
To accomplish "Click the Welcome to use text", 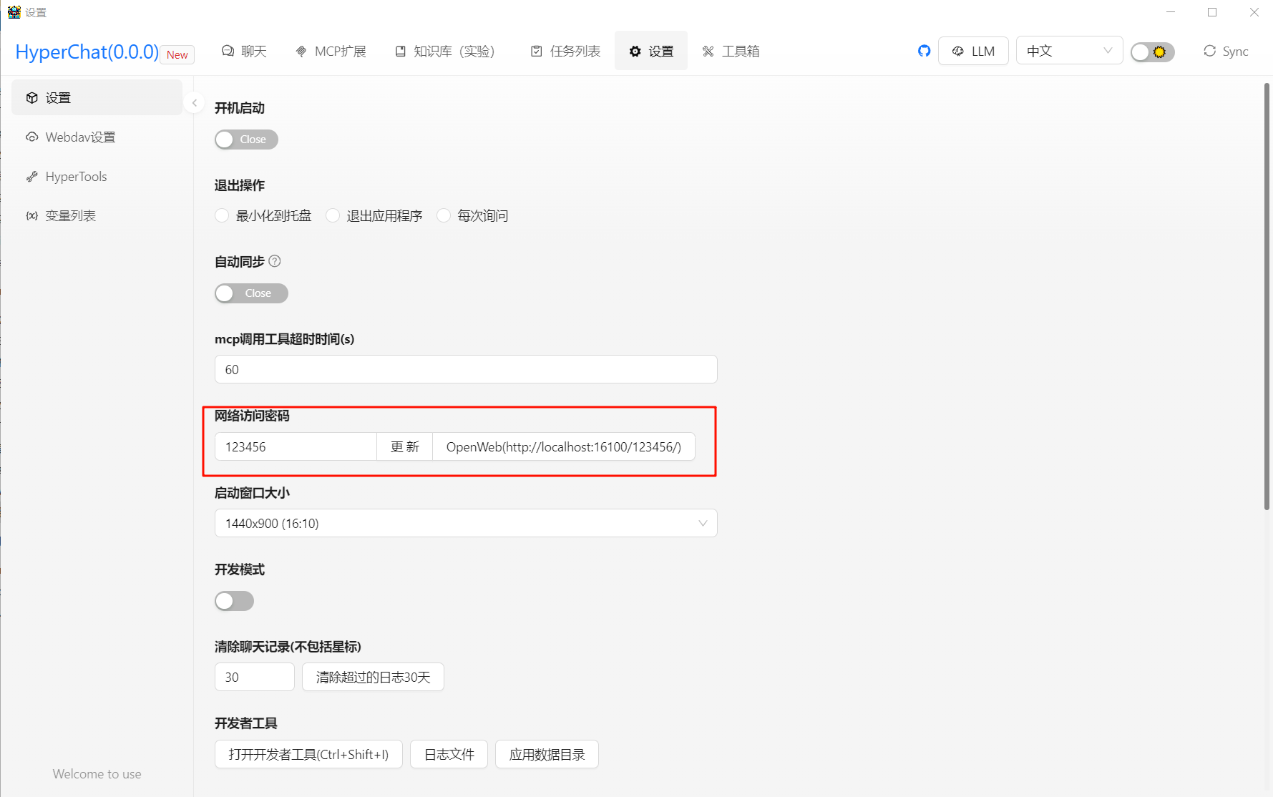I will [x=97, y=774].
